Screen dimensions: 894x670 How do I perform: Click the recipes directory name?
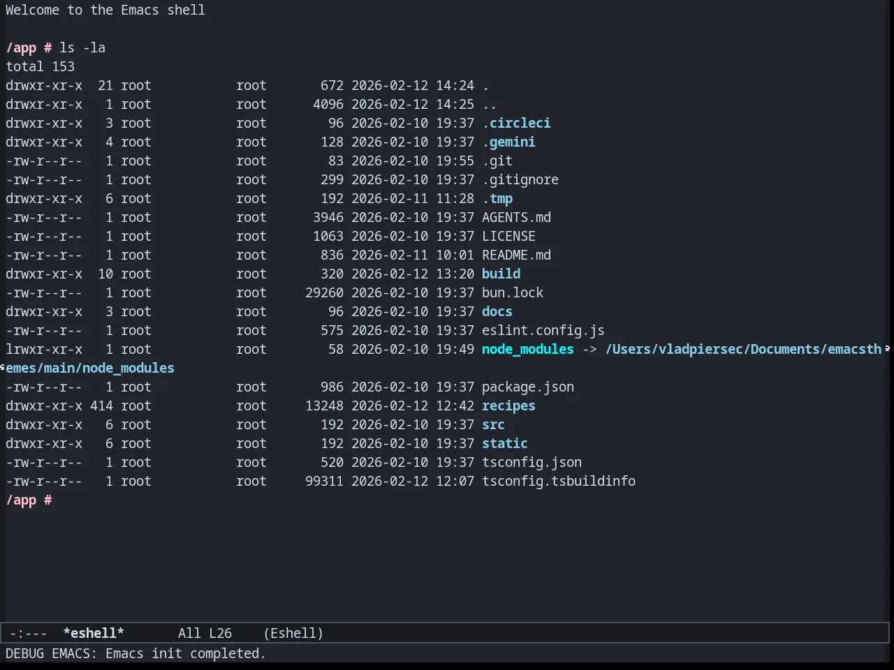click(508, 405)
